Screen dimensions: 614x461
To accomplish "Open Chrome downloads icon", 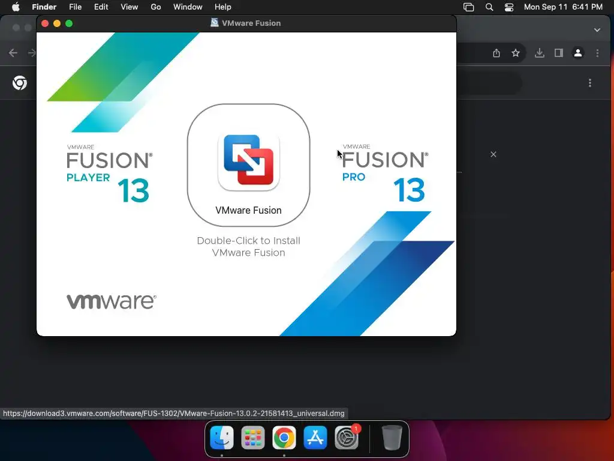I will pyautogui.click(x=540, y=53).
